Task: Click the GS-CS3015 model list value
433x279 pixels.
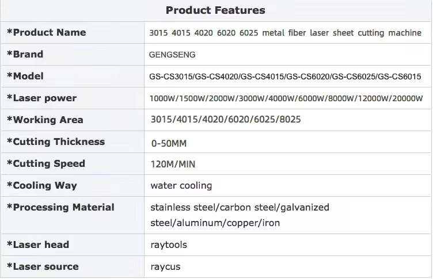Action: tap(286, 77)
